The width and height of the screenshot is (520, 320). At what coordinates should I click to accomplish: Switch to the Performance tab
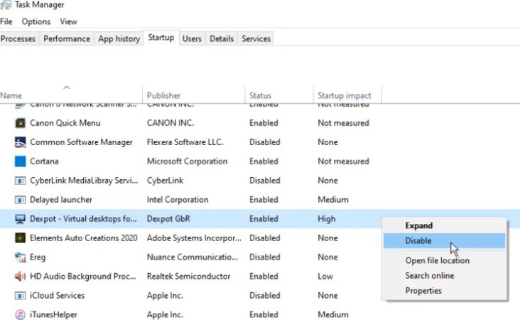tap(67, 39)
